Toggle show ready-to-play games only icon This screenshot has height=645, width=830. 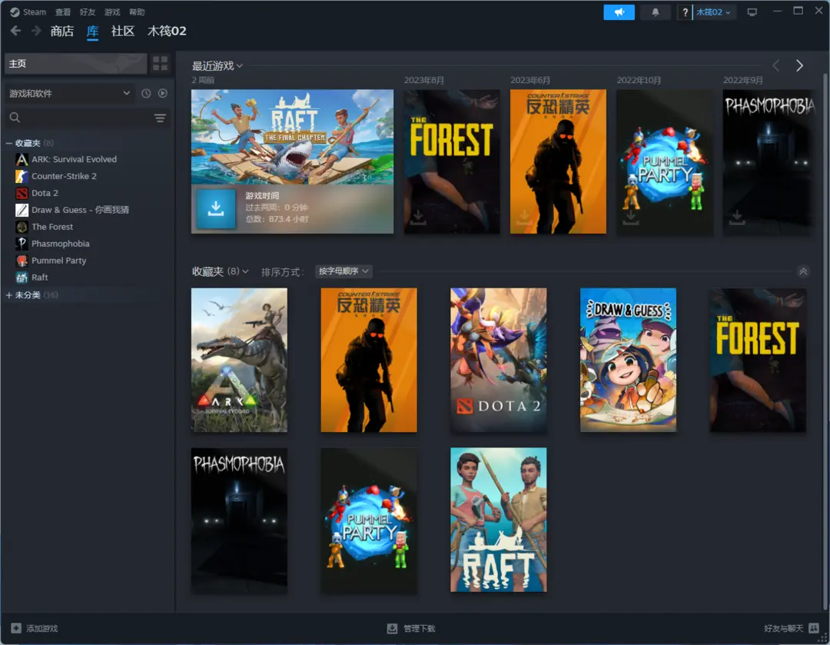click(162, 93)
